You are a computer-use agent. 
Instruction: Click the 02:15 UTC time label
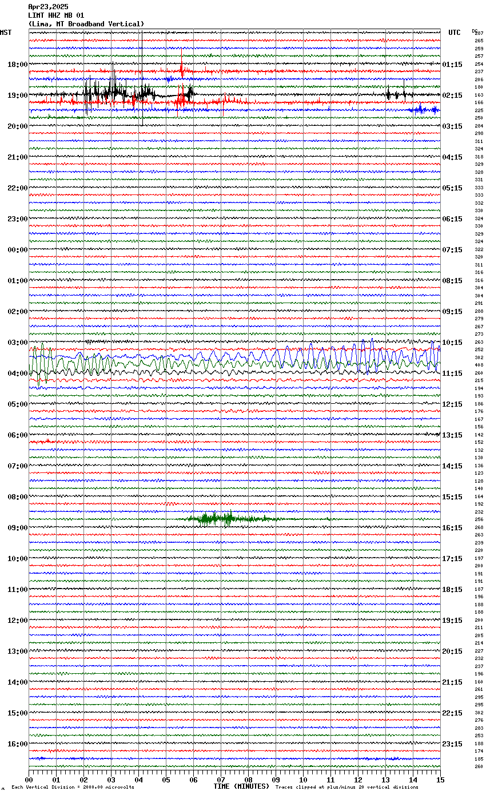pos(452,95)
